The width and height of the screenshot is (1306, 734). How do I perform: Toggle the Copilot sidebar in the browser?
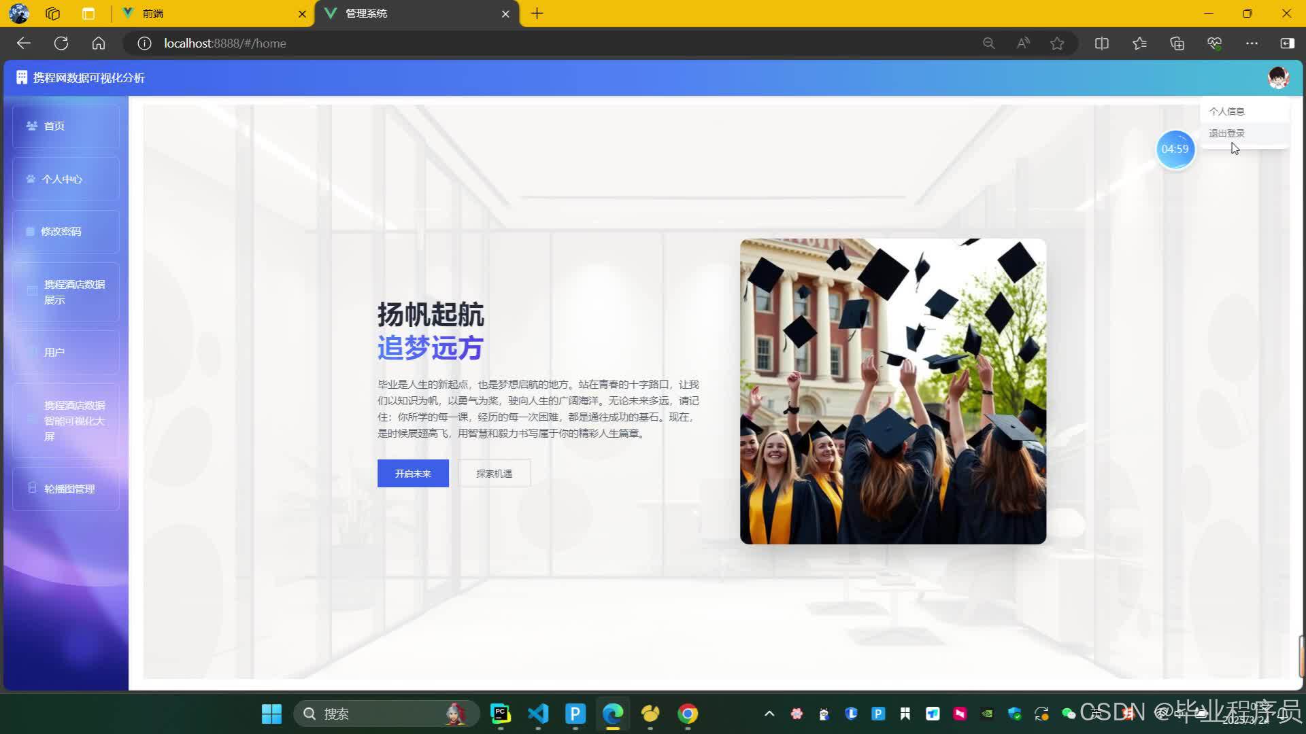[x=1286, y=43]
